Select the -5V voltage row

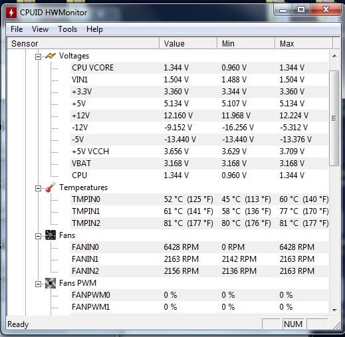tap(199, 140)
